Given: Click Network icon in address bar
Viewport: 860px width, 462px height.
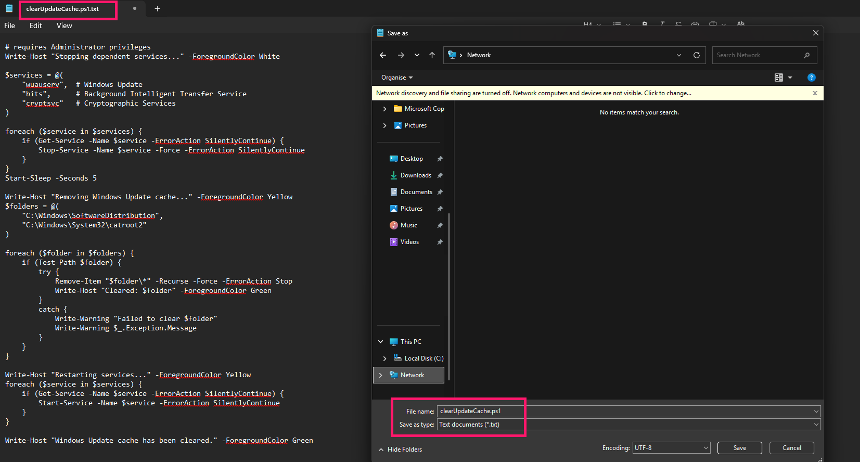Looking at the screenshot, I should pyautogui.click(x=452, y=55).
